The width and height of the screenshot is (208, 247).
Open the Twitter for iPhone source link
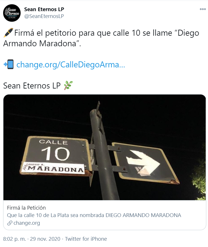click(86, 239)
